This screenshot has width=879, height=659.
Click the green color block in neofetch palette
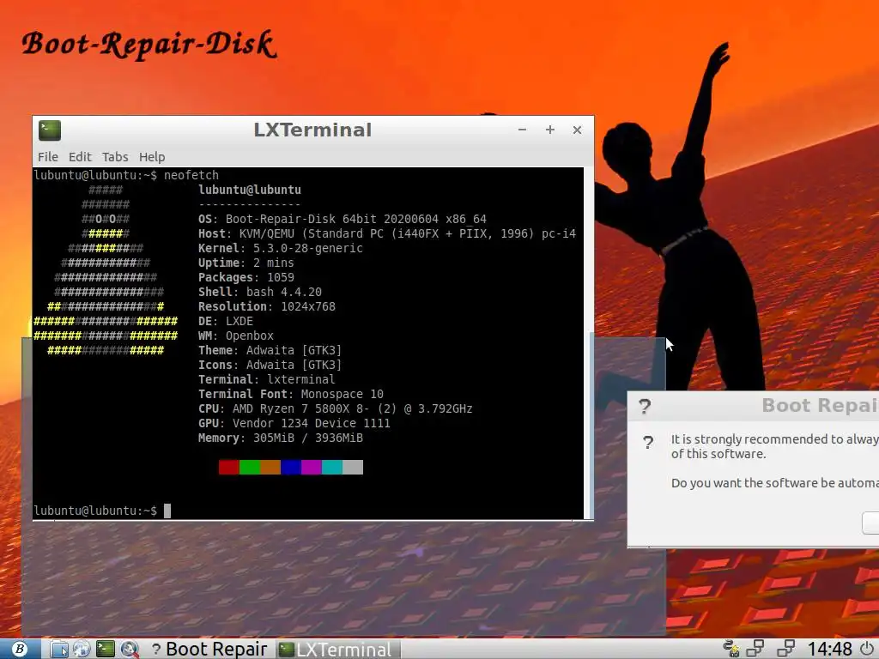[250, 468]
